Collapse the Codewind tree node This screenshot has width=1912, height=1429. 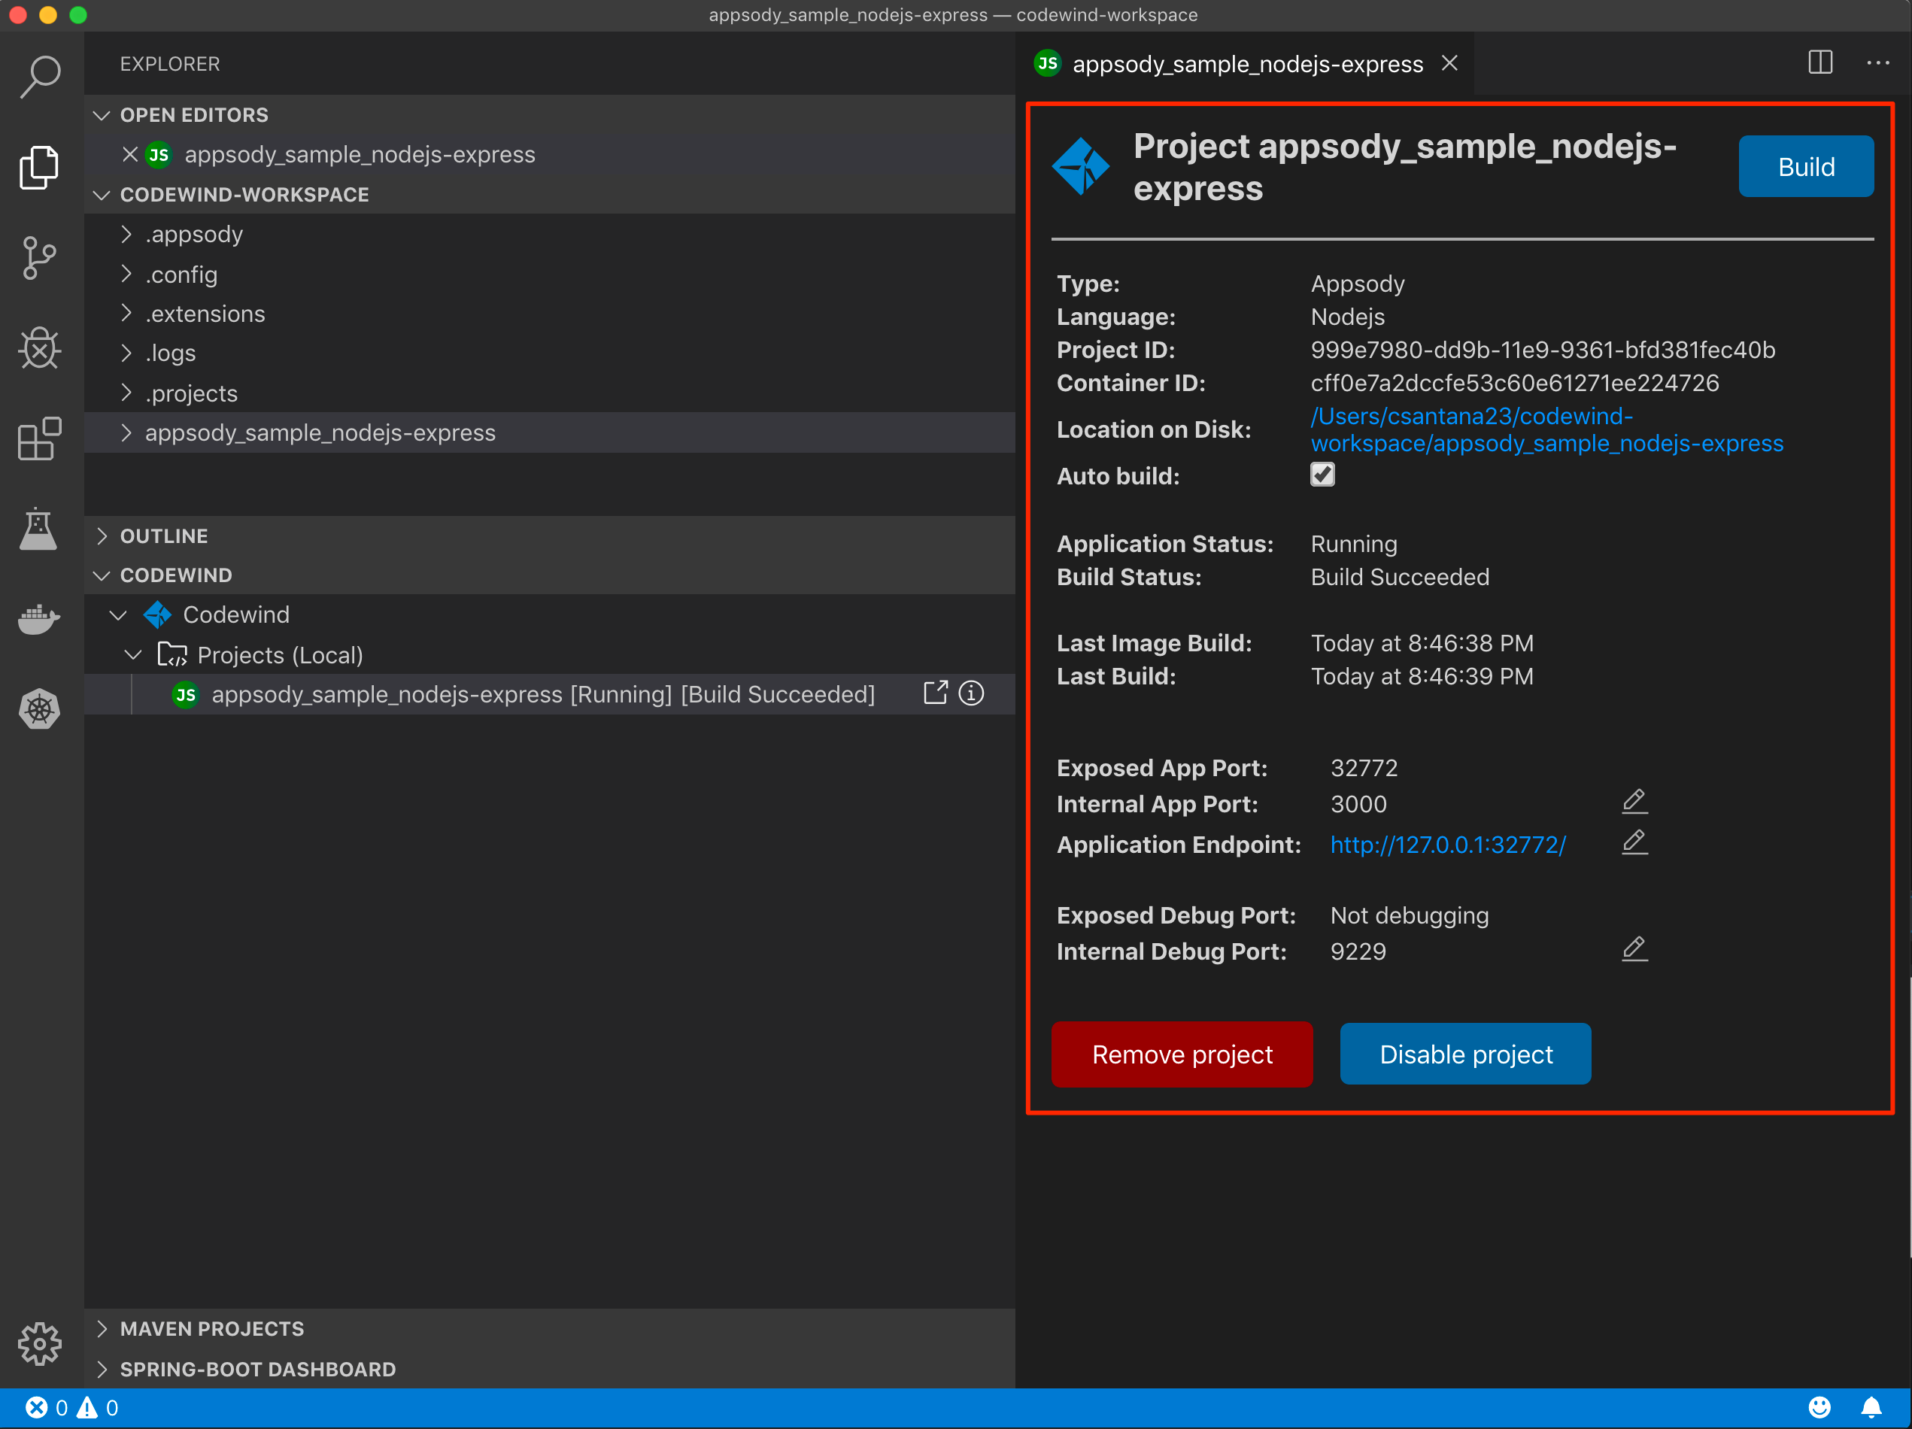tap(550, 614)
